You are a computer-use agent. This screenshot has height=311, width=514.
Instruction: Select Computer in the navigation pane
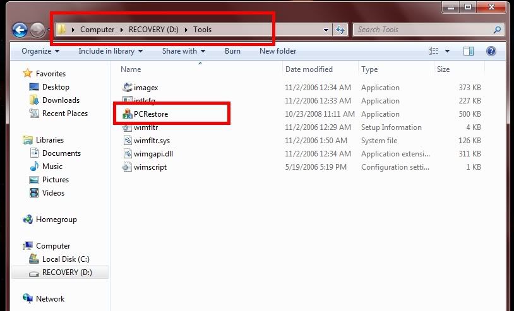tap(53, 246)
